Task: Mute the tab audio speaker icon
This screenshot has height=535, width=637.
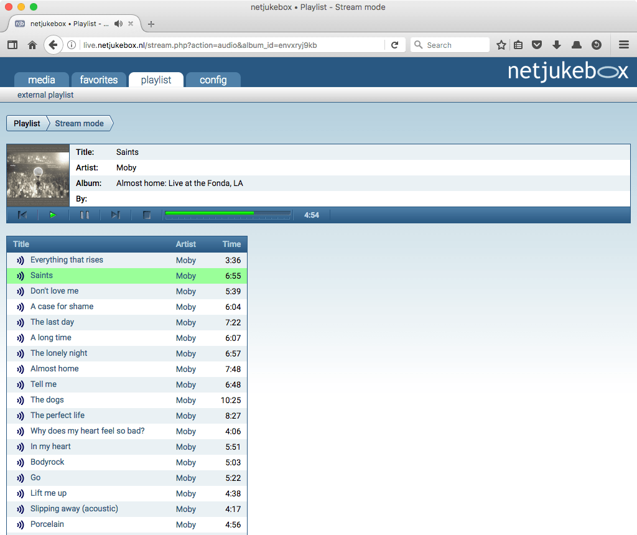Action: [118, 24]
